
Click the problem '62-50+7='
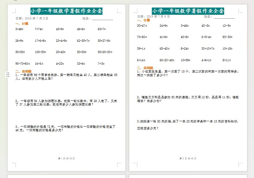pos(83,41)
